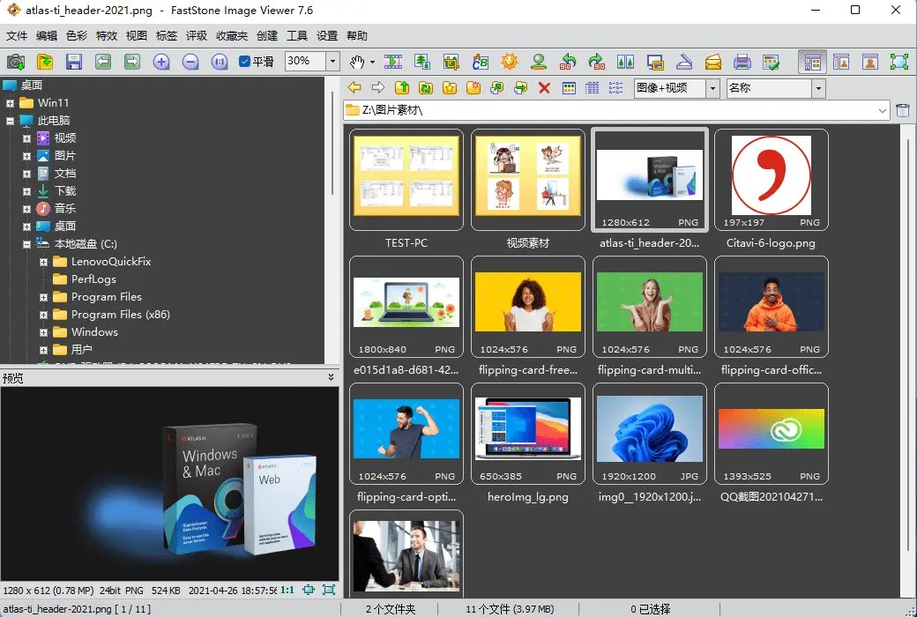Open the 30% zoom level dropdown
This screenshot has height=617, width=917.
point(332,62)
